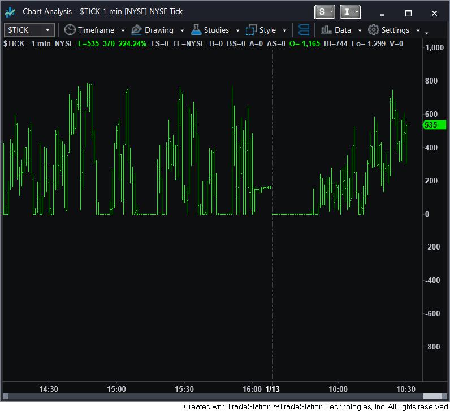Image resolution: width=450 pixels, height=411 pixels.
Task: Click the 15:30 time axis label
Action: (184, 389)
